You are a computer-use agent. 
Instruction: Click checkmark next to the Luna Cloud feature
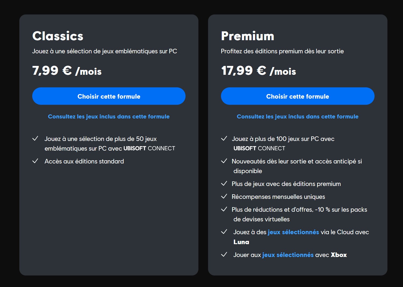click(224, 232)
